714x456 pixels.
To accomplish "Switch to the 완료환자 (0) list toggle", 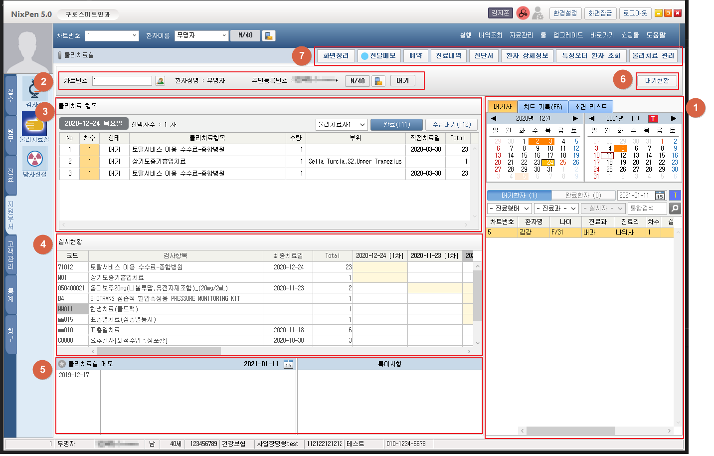I will tap(583, 196).
